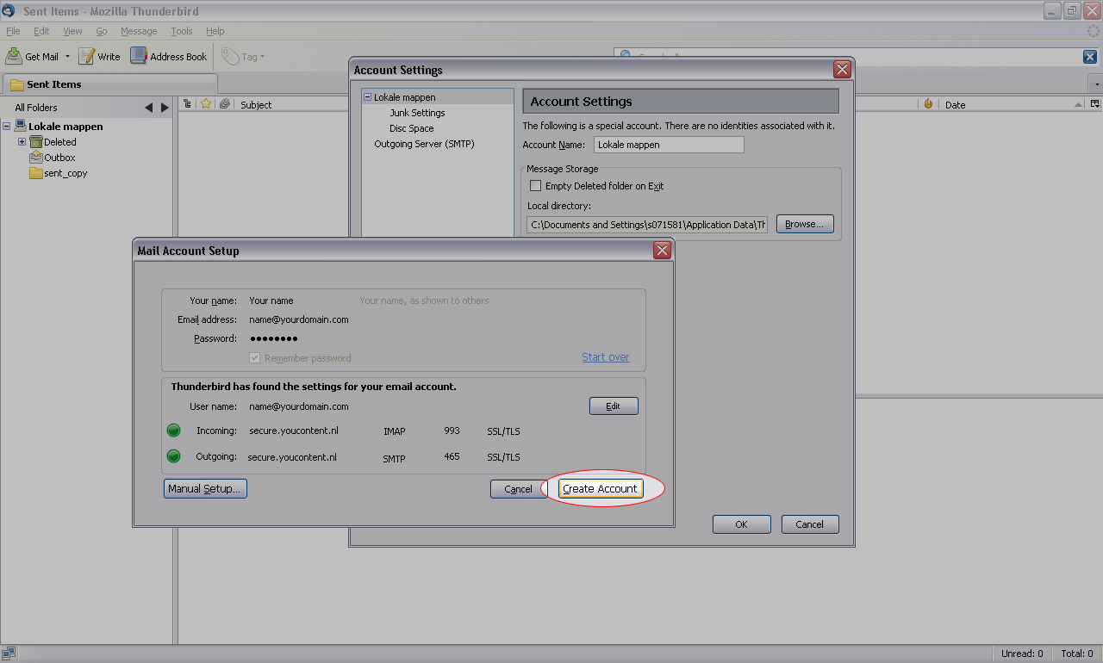Image resolution: width=1103 pixels, height=663 pixels.
Task: Click the Write message icon
Action: coord(87,56)
